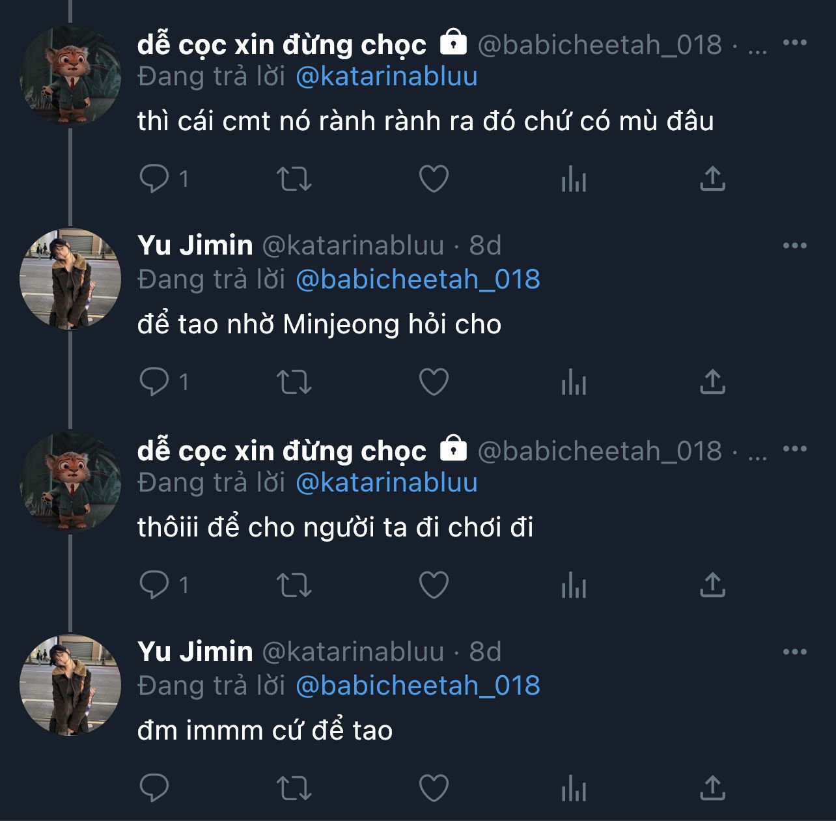Screen dimensions: 836x821
Task: Open cartoon tiger avatar on first tweet
Action: tap(70, 76)
